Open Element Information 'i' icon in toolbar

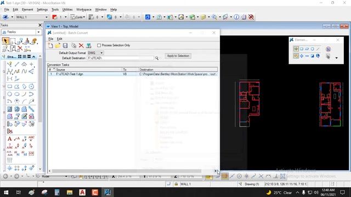coord(236,17)
